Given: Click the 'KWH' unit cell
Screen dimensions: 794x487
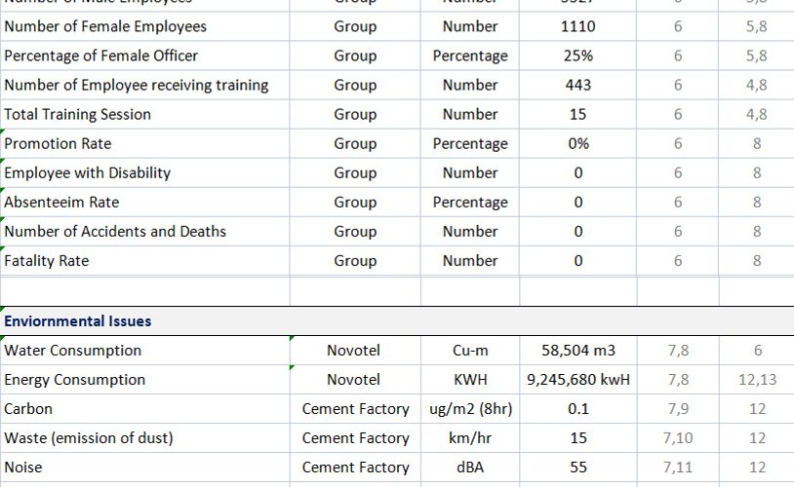Looking at the screenshot, I should pyautogui.click(x=470, y=380).
